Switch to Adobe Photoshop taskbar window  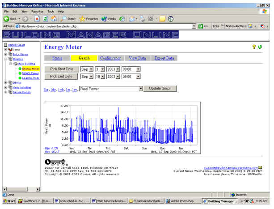coord(182,201)
